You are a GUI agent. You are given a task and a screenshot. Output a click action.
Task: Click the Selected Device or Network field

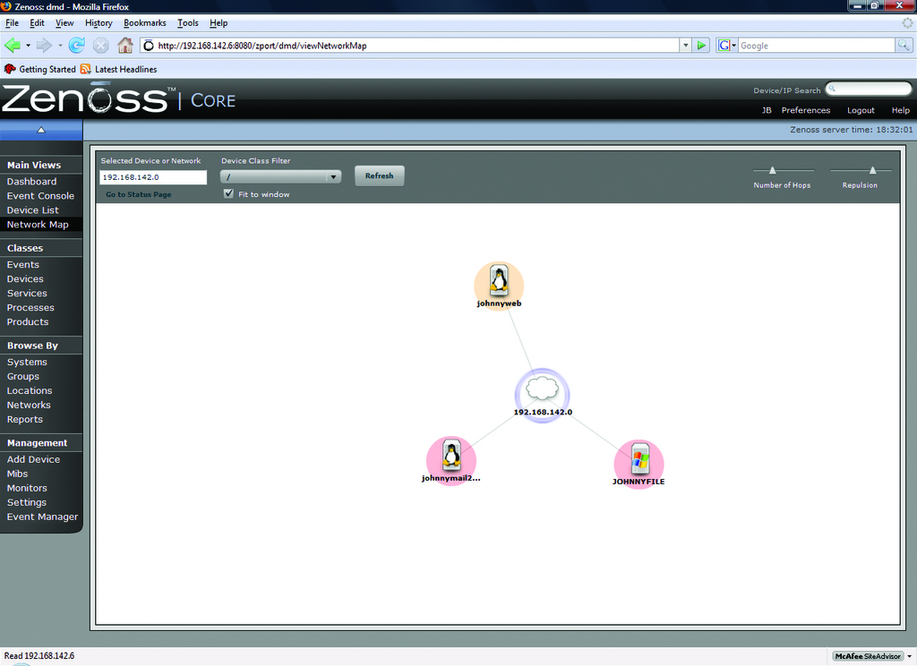[153, 177]
